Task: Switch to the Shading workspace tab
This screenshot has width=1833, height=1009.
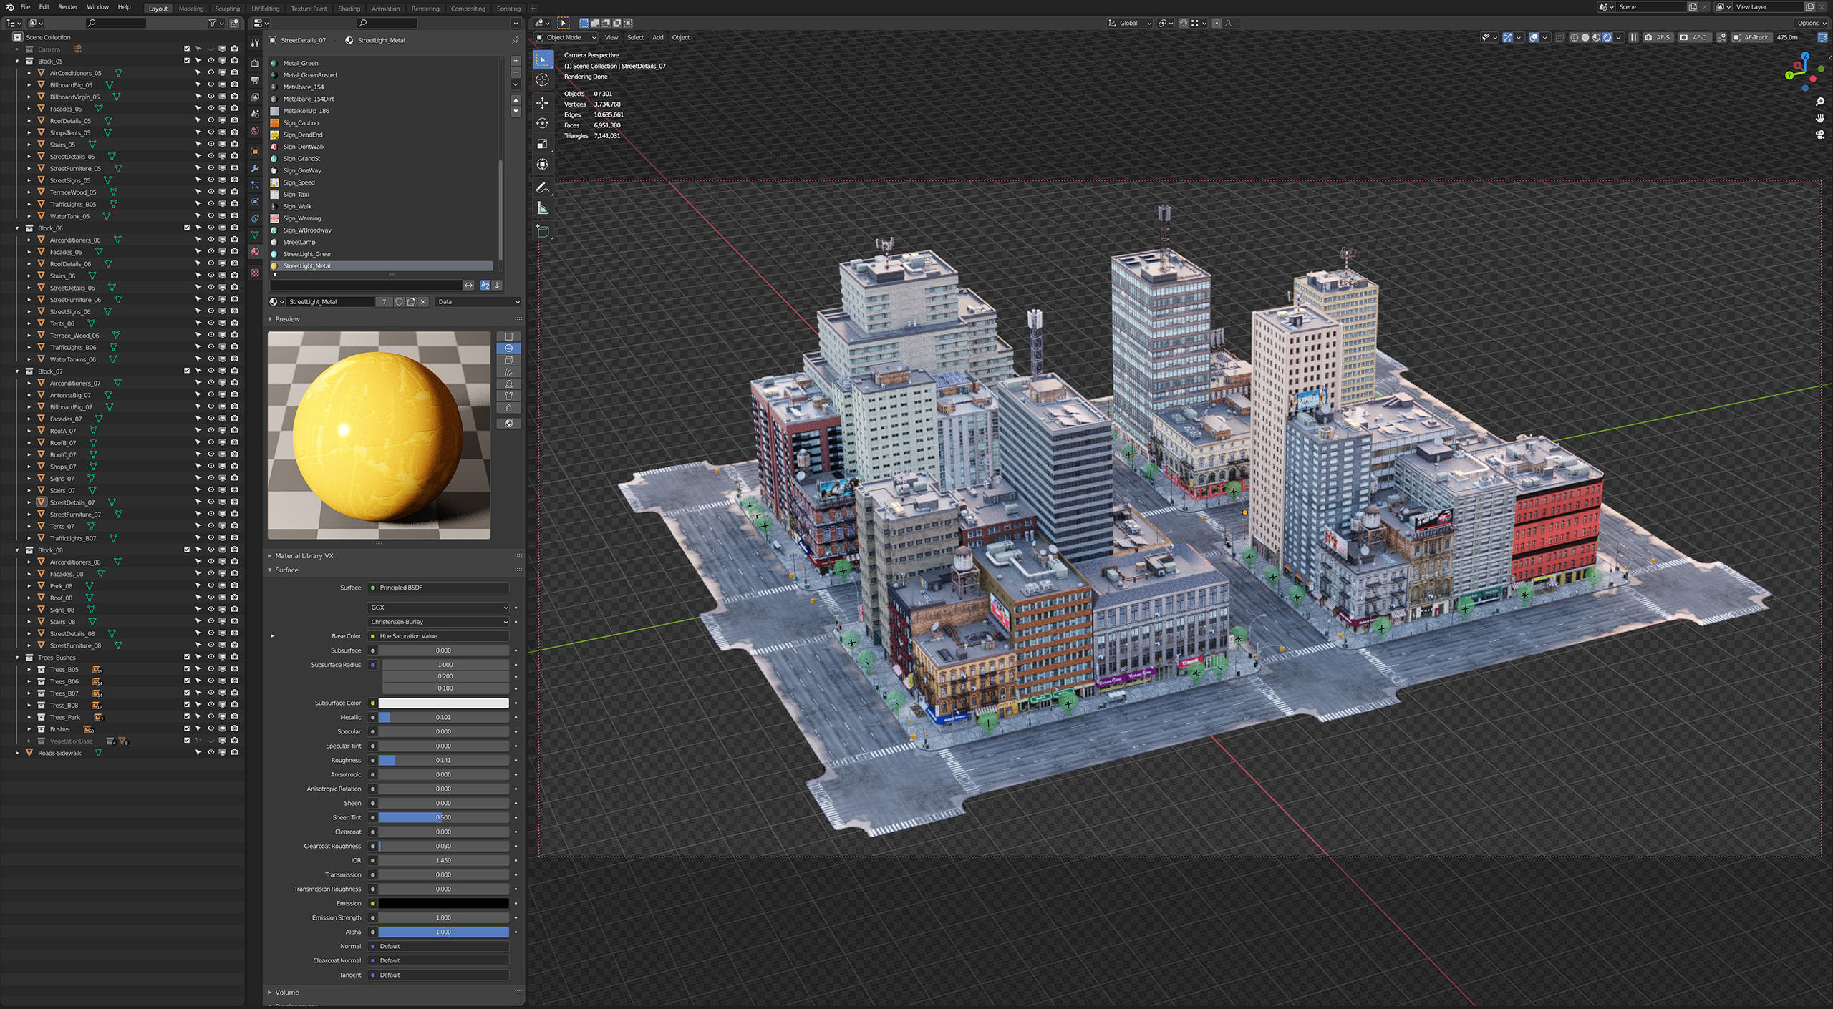Action: [349, 9]
